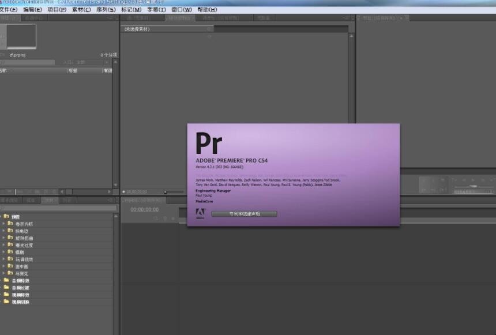
Task: Click the timeline timecode display
Action: (144, 210)
